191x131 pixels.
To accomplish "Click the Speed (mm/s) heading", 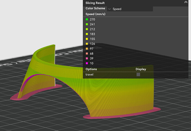I will click(95, 14).
